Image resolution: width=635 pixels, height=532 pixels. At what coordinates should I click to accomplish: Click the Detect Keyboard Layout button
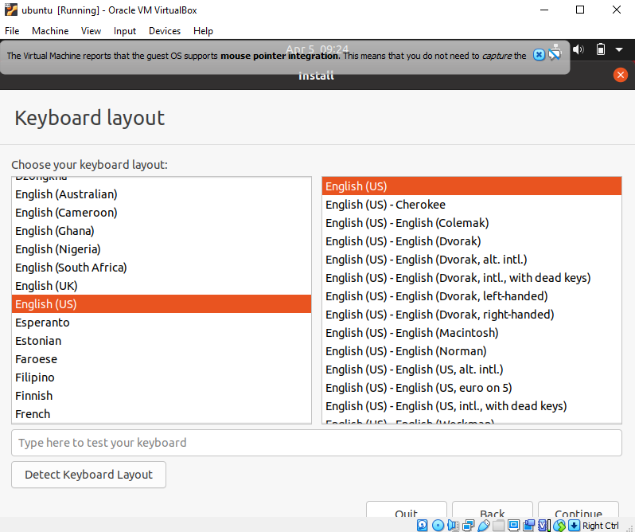88,475
